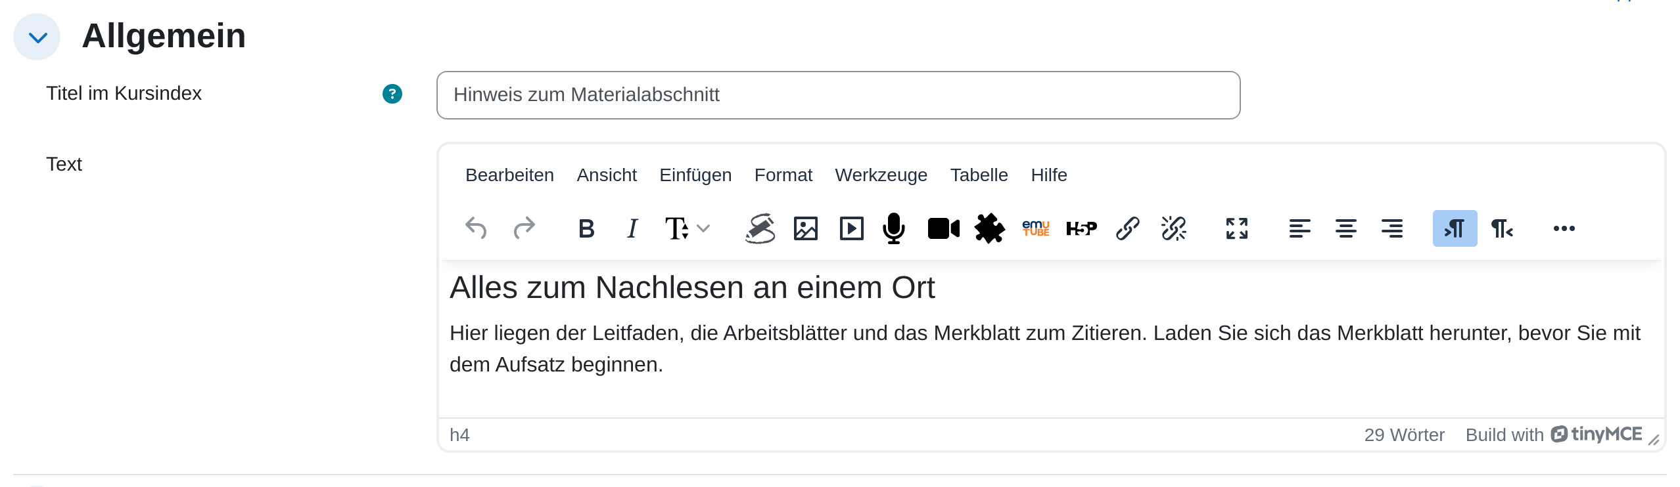This screenshot has width=1680, height=487.
Task: Open the Einfügen menu
Action: tap(695, 175)
